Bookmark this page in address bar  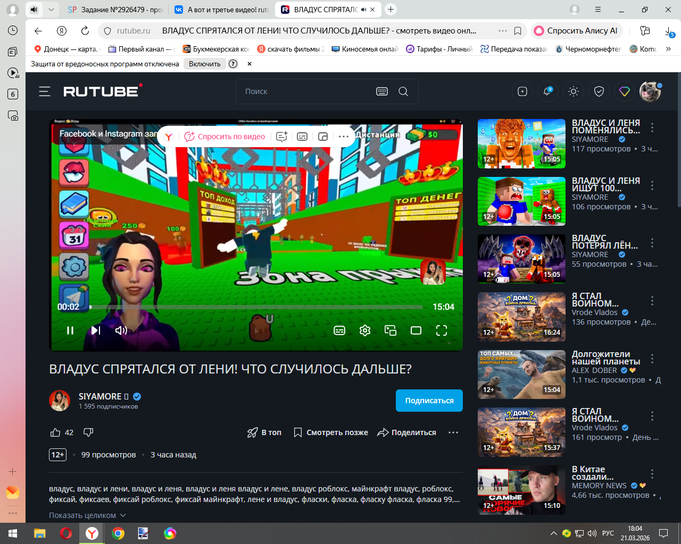pos(518,31)
